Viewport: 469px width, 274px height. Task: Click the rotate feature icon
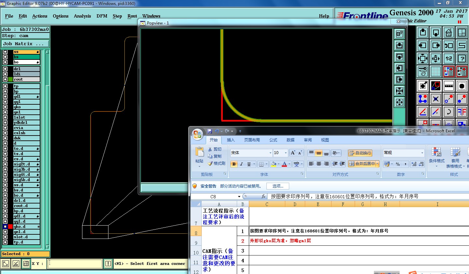(449, 112)
